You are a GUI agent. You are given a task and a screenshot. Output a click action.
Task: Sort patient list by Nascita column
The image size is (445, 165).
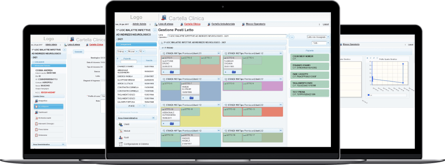149,60
